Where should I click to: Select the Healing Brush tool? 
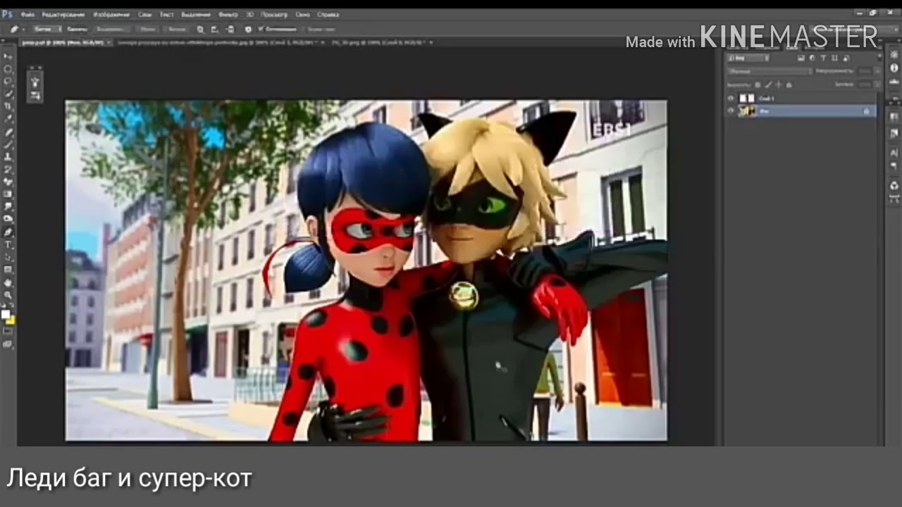click(x=8, y=132)
